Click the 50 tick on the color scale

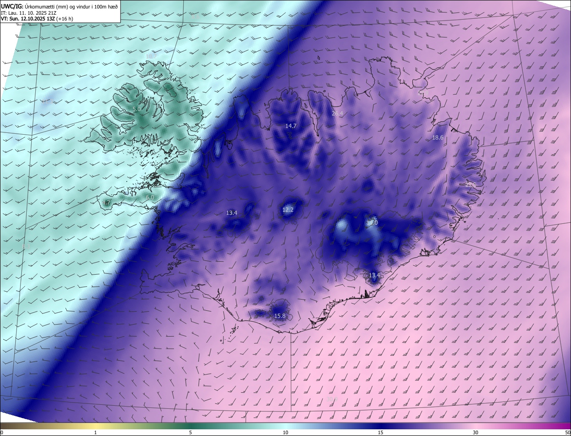click(567, 433)
